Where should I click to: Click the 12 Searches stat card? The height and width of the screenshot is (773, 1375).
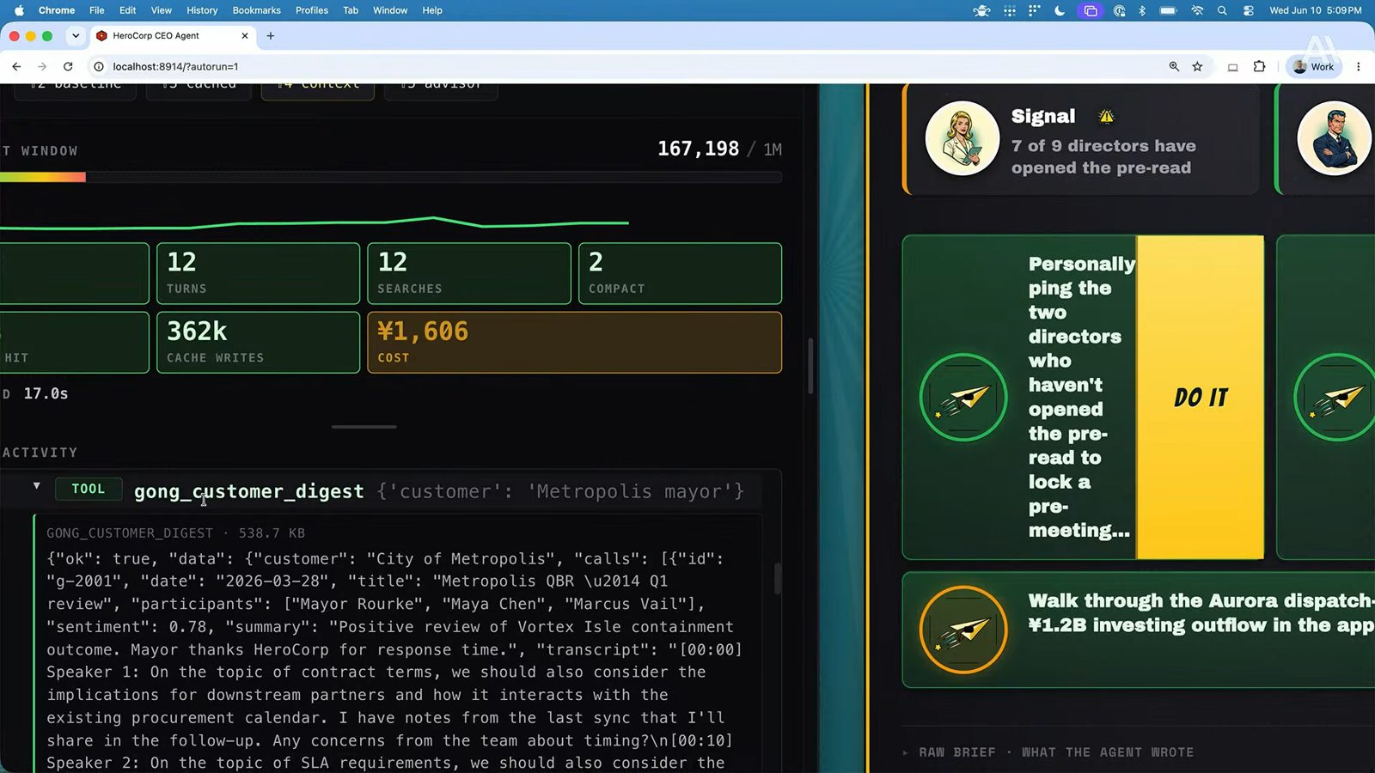[469, 273]
